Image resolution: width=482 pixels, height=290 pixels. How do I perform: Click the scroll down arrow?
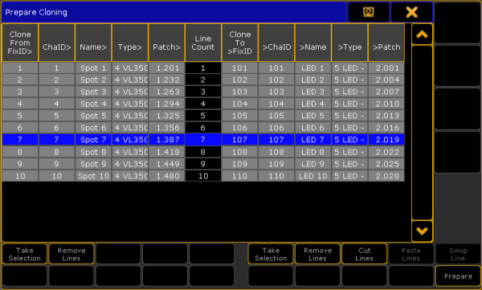(x=422, y=231)
